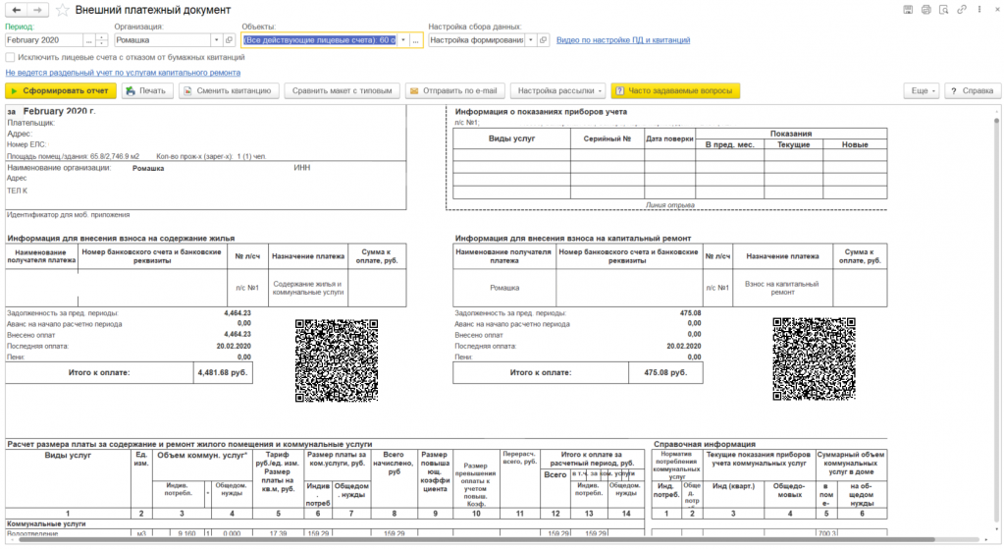
Task: Select the Виды услуг meter table header
Action: pos(511,138)
